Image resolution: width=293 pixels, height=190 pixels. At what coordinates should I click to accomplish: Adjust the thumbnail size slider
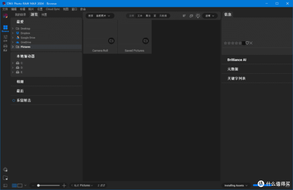coord(49,185)
